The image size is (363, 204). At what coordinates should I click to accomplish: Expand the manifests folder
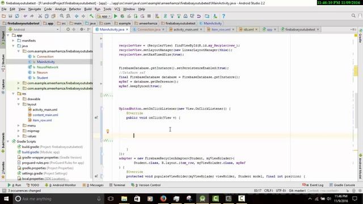click(x=13, y=41)
